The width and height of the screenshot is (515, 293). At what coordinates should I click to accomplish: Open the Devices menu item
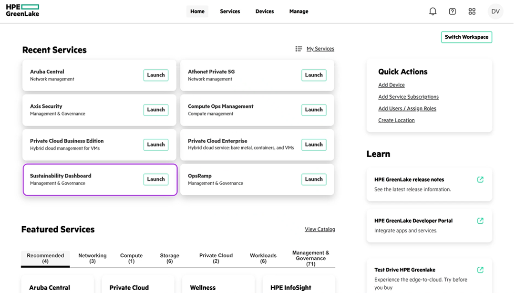coord(265,11)
